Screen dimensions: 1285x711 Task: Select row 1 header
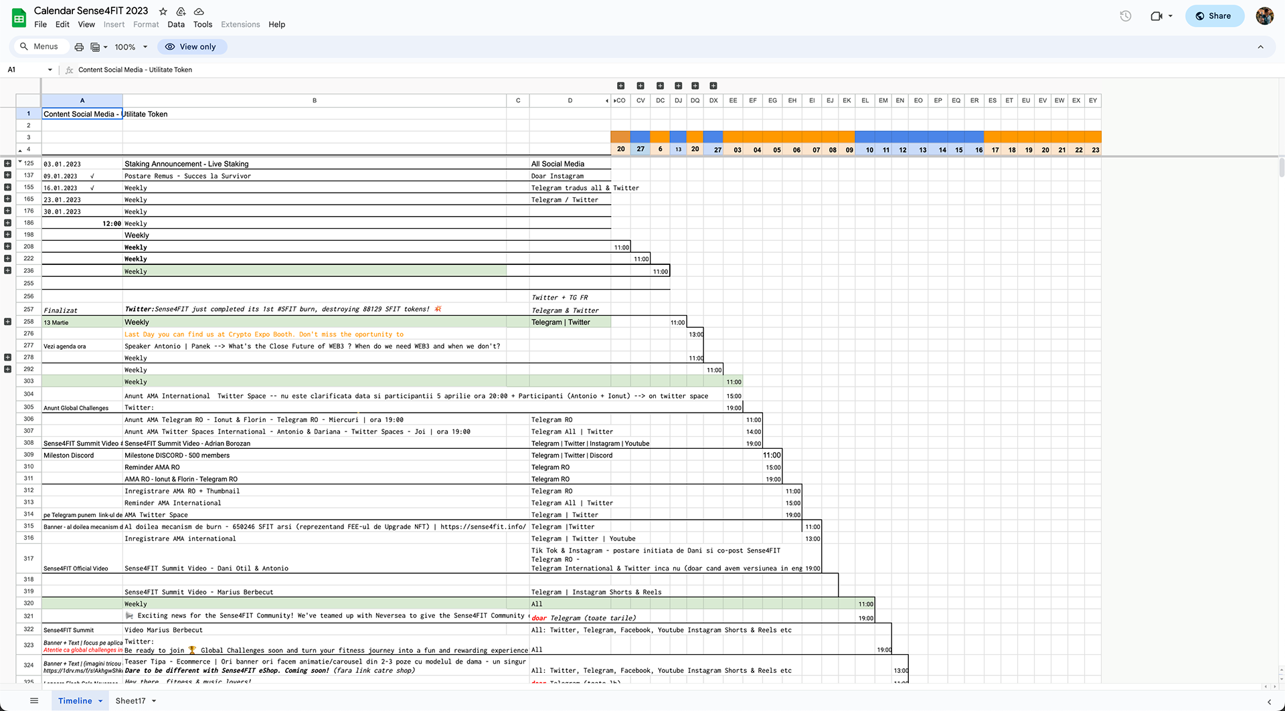[28, 114]
